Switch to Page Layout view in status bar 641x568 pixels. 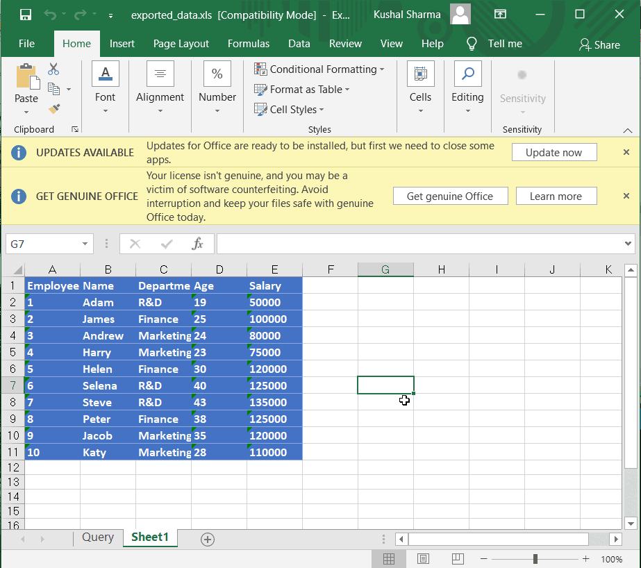(x=423, y=558)
